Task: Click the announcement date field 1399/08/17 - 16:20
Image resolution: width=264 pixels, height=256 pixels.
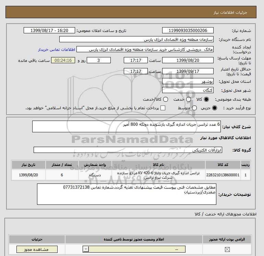Action: coord(49,30)
